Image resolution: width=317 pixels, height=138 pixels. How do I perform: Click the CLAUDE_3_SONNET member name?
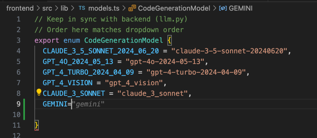point(74,93)
